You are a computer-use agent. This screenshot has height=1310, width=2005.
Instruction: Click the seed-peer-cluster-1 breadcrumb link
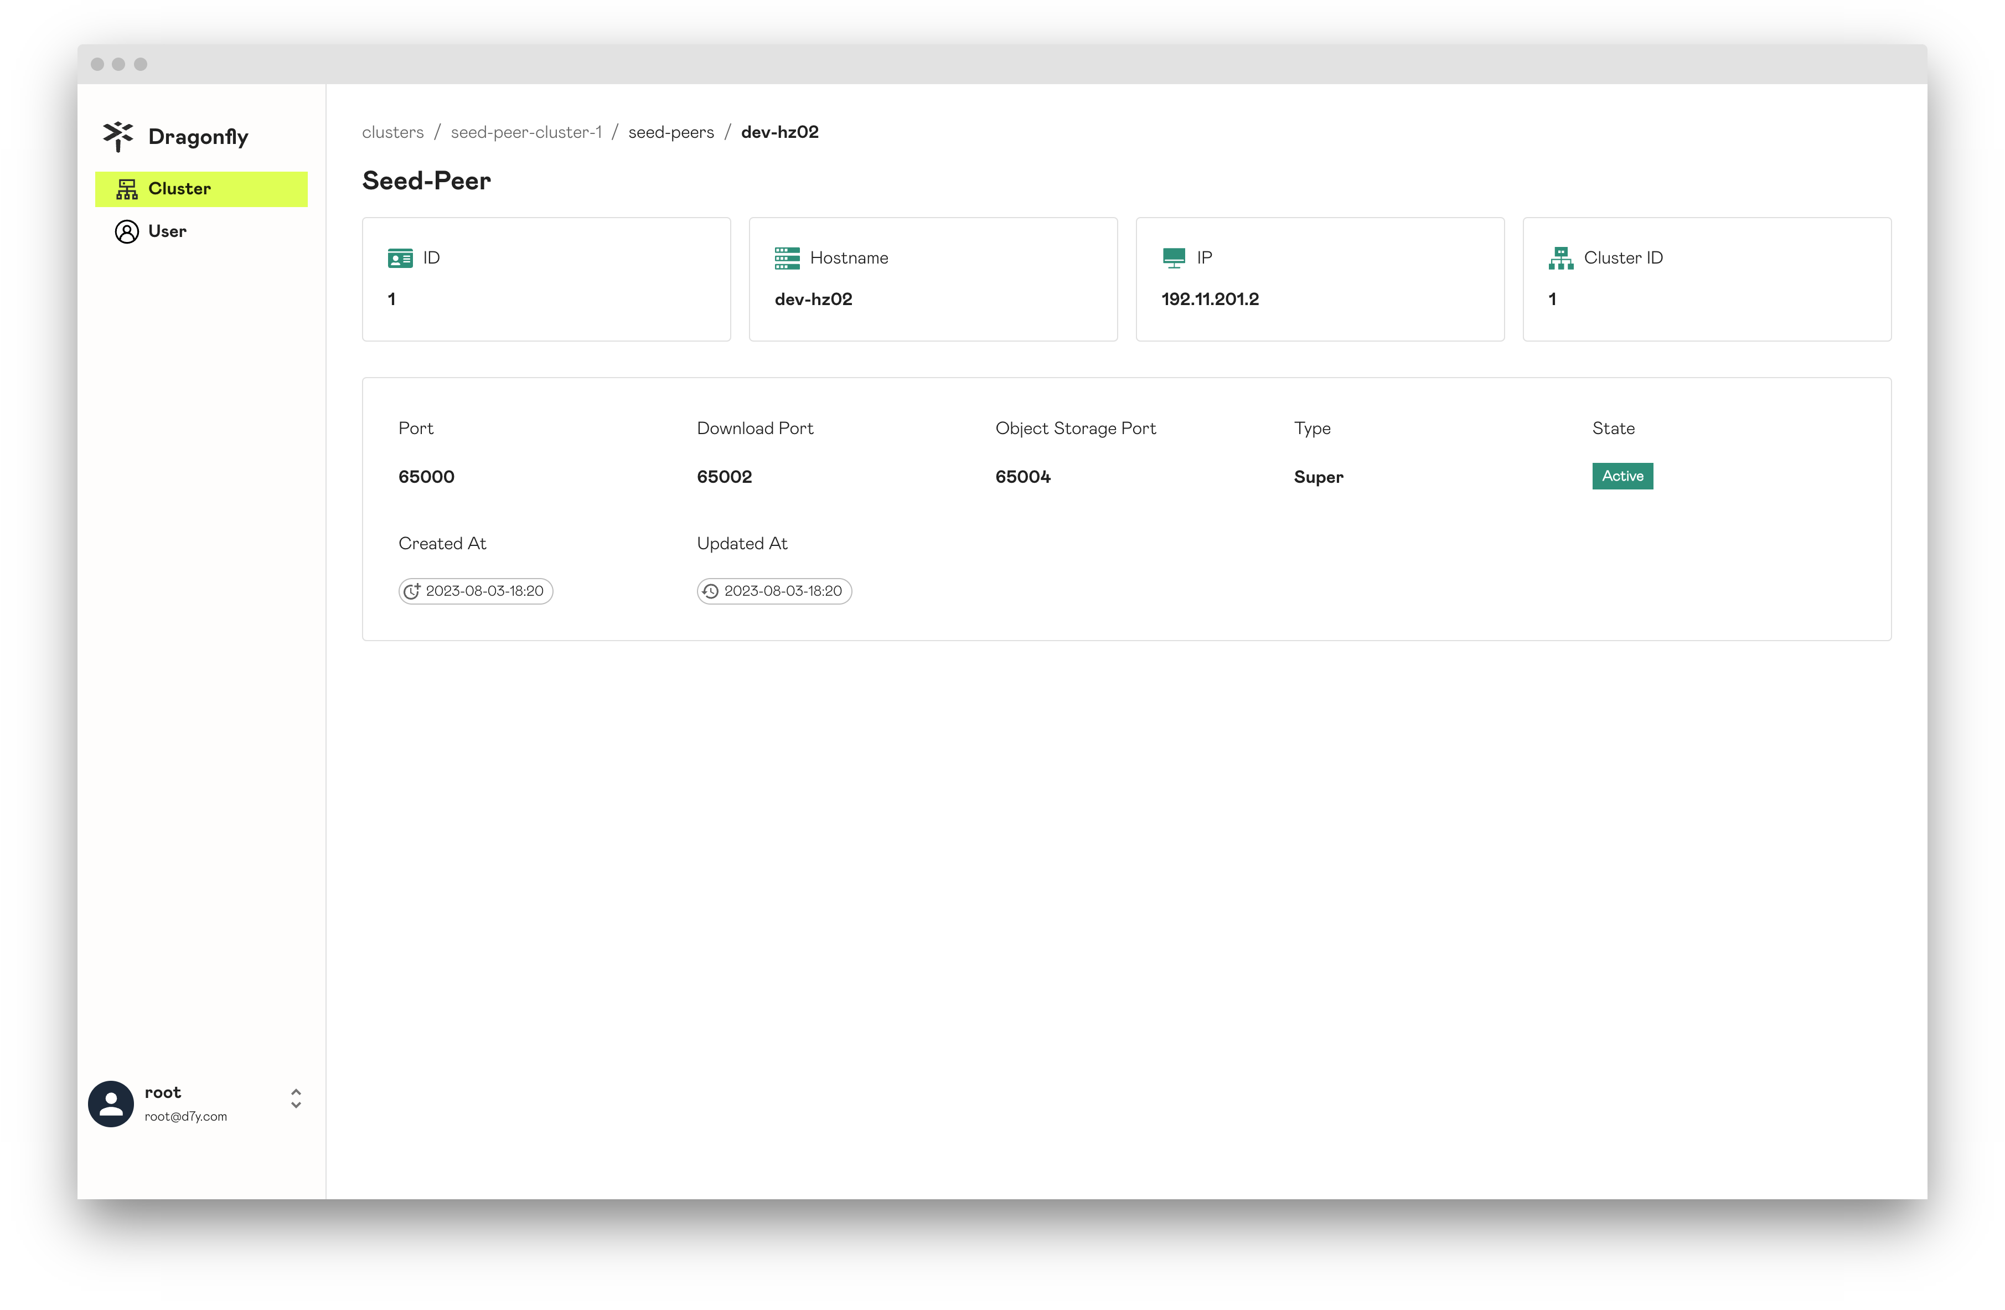click(x=525, y=132)
